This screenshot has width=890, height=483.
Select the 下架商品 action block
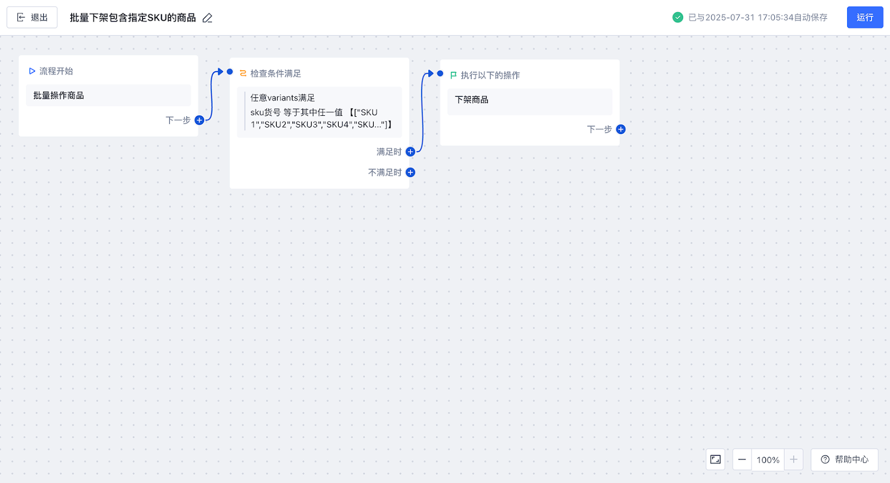point(530,100)
